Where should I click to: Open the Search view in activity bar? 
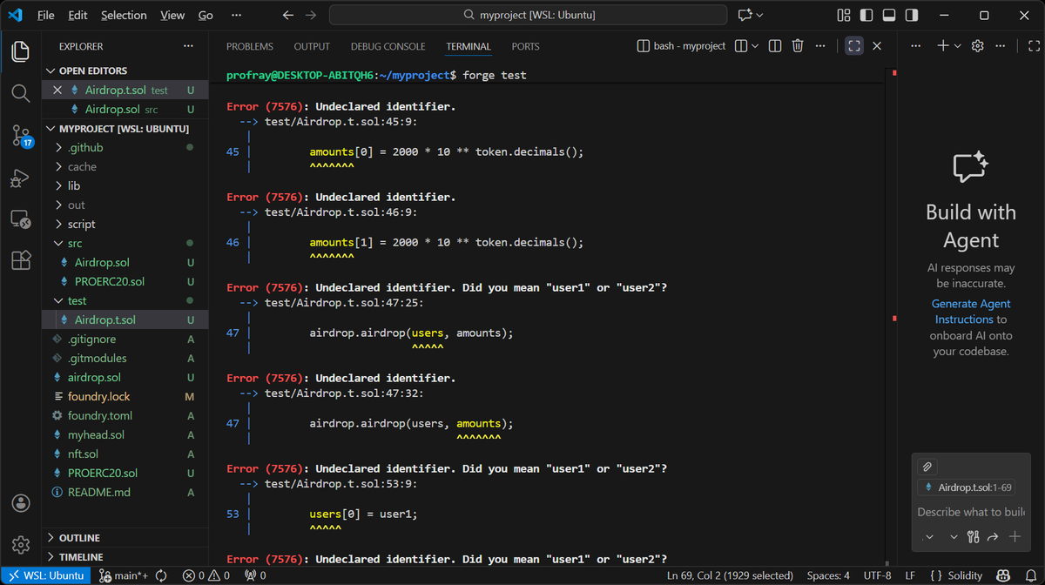21,93
